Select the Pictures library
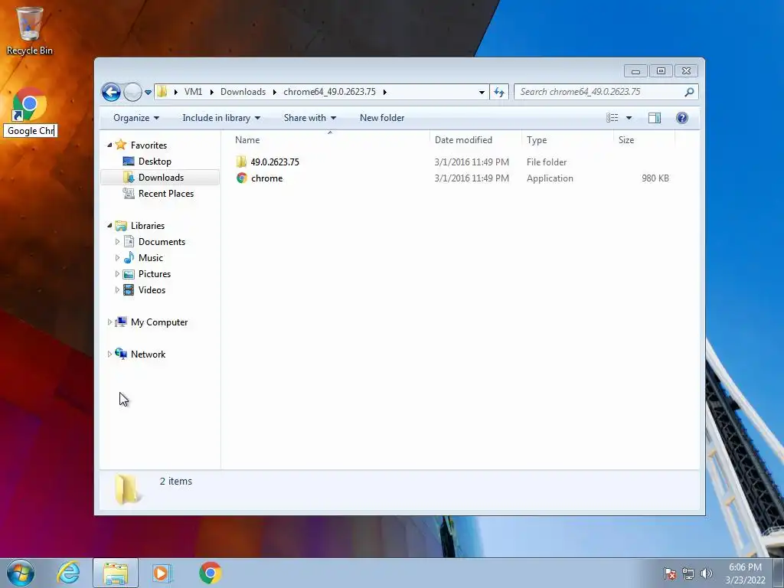This screenshot has width=784, height=588. tap(155, 274)
